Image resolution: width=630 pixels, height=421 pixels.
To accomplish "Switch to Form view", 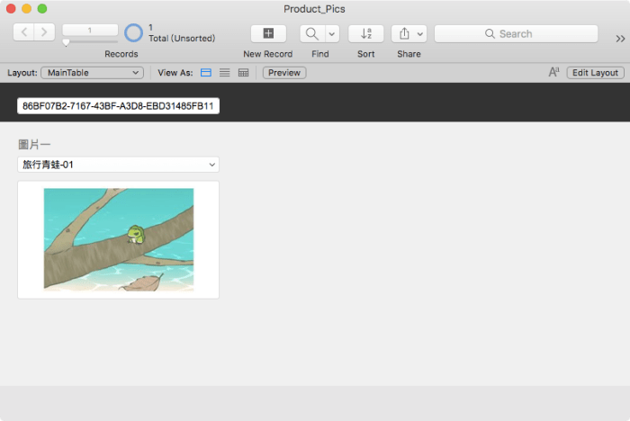I will pos(206,72).
